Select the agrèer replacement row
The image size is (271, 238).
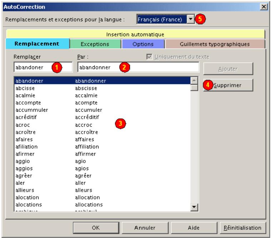102,176
